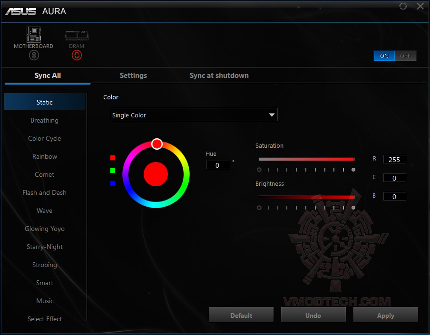The height and width of the screenshot is (335, 430).
Task: Click the B value input field
Action: pyautogui.click(x=394, y=196)
